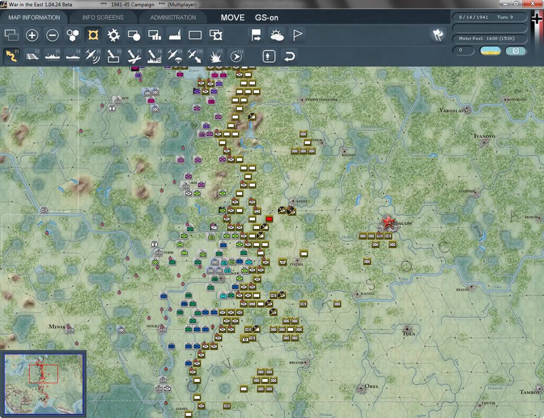The width and height of the screenshot is (544, 418).
Task: Click the GS-on status label
Action: coord(267,18)
